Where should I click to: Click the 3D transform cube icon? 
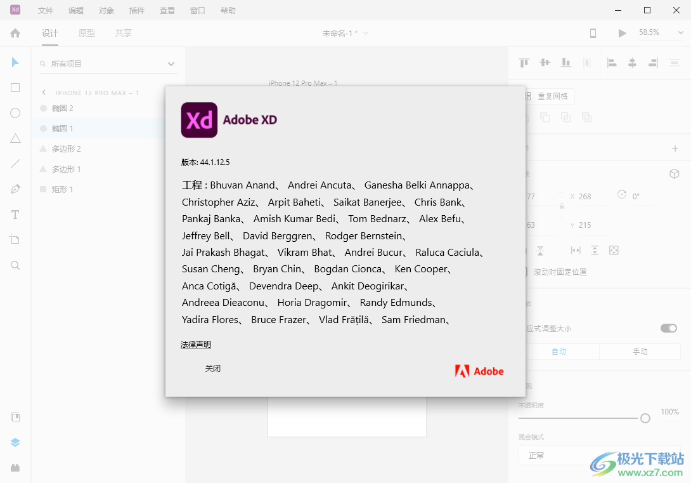tap(675, 174)
